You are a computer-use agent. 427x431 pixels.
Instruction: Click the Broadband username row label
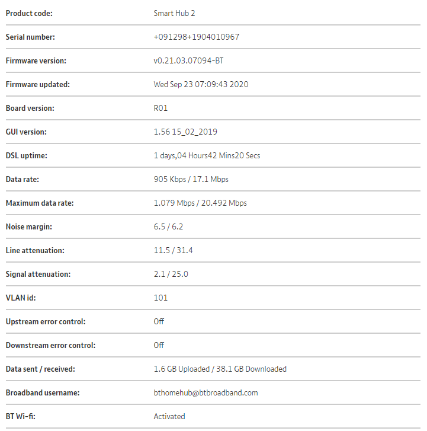42,392
